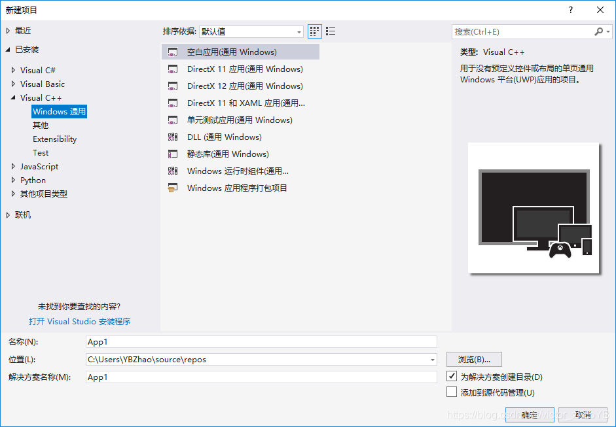Expand the 其他项目类型 node

(x=13, y=194)
